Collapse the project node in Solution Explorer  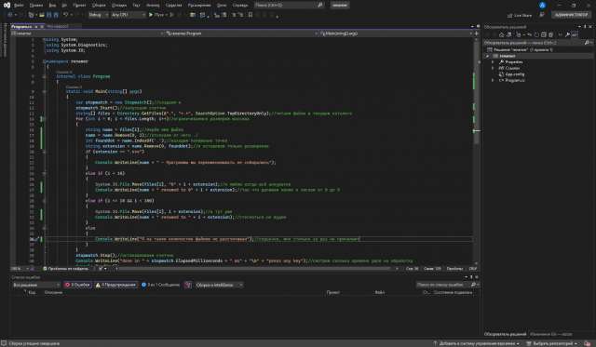click(488, 56)
